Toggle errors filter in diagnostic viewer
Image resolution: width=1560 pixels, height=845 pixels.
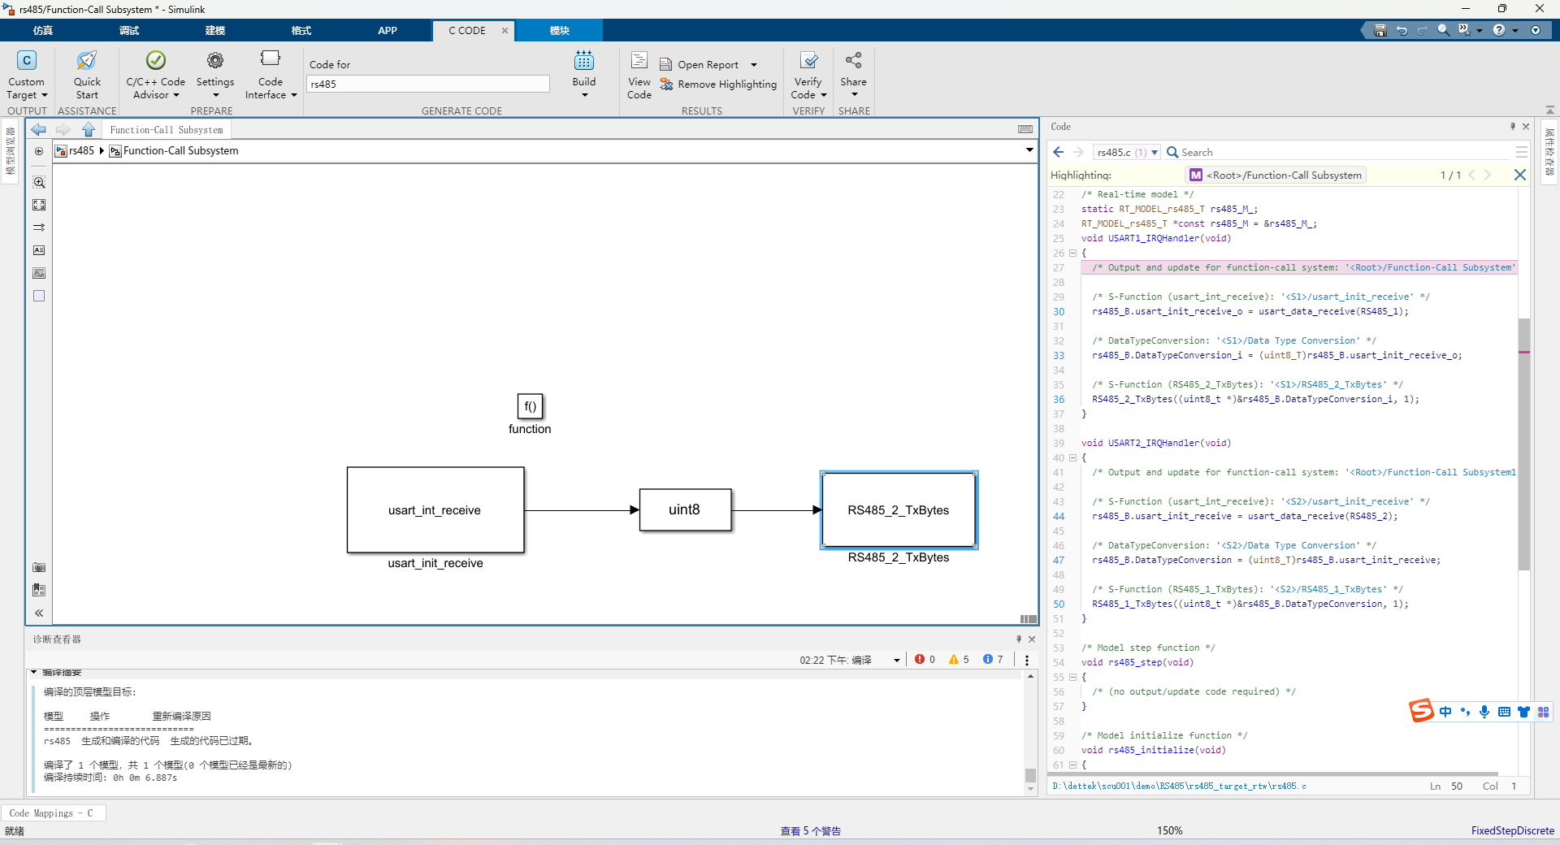click(x=925, y=659)
